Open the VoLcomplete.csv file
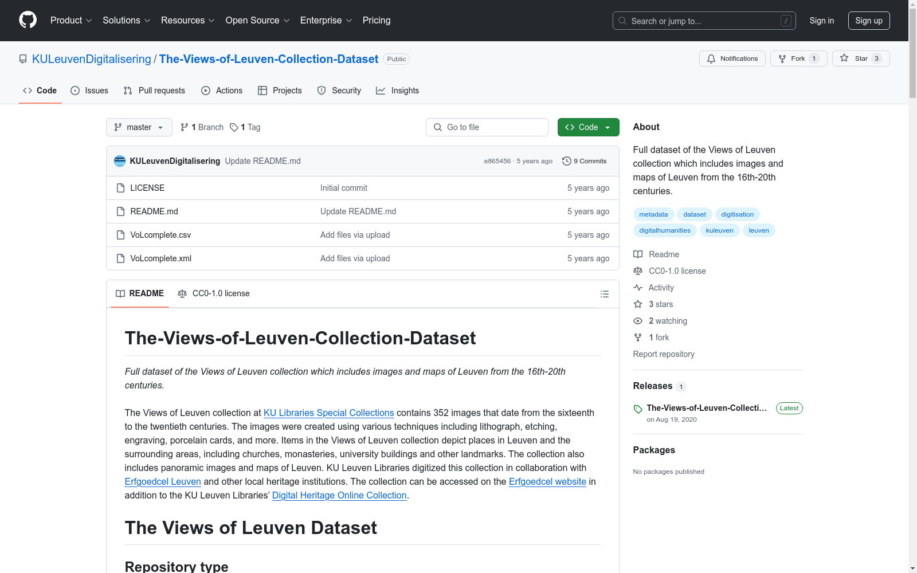917x573 pixels. coord(160,235)
